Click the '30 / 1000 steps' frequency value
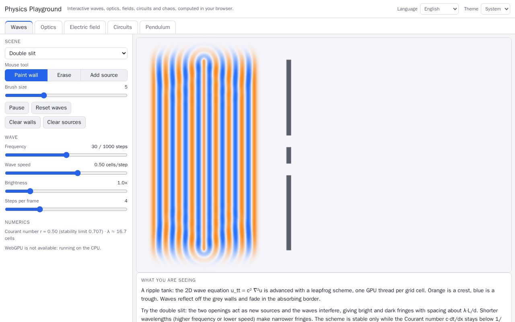The image size is (515, 322). pos(109,147)
